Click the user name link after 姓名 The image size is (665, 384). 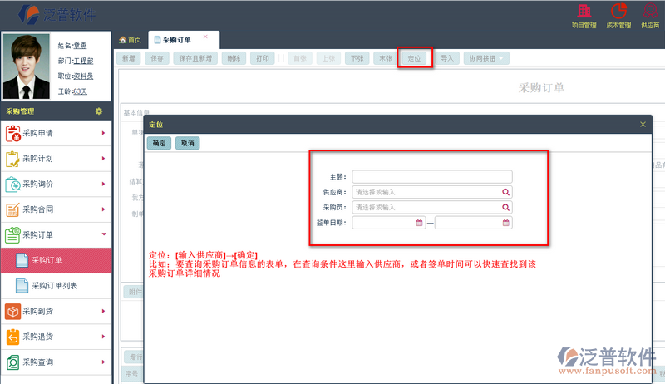[80, 46]
